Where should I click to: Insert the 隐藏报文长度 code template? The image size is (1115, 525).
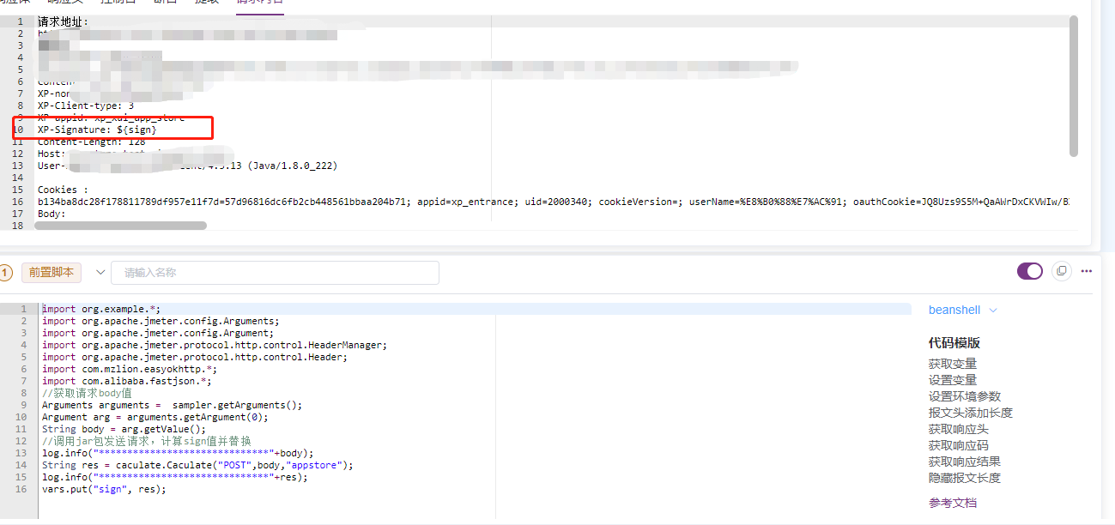(964, 478)
